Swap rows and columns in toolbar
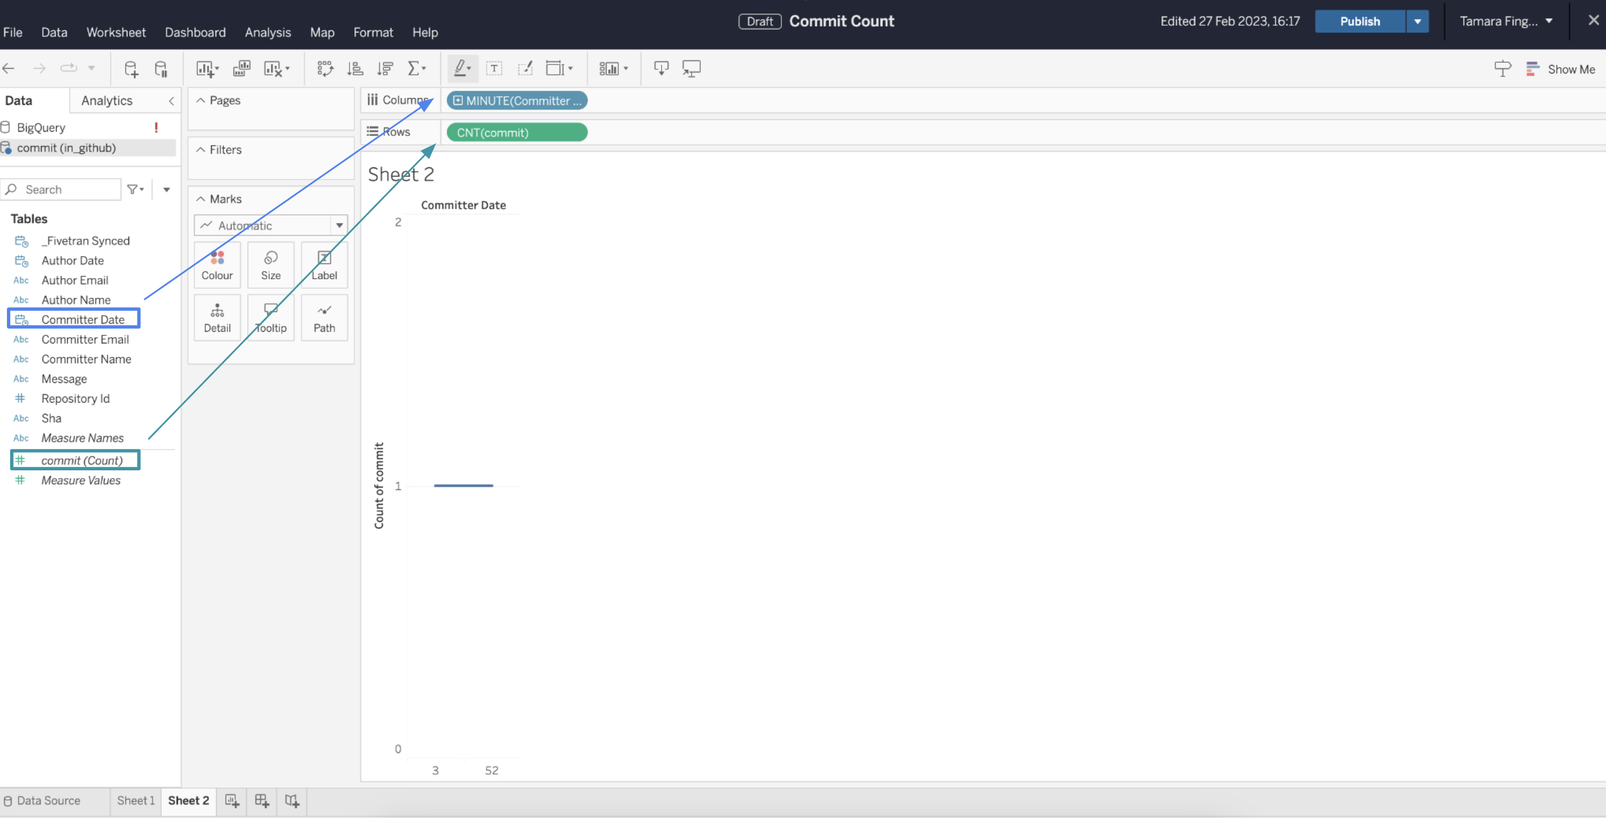This screenshot has width=1606, height=818. (x=325, y=69)
